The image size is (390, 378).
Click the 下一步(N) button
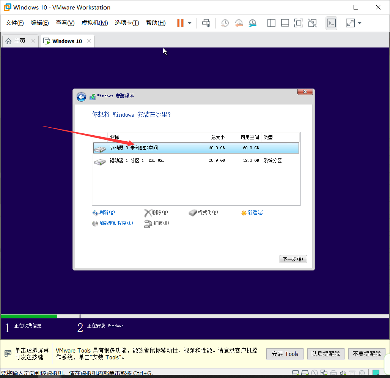click(x=293, y=259)
